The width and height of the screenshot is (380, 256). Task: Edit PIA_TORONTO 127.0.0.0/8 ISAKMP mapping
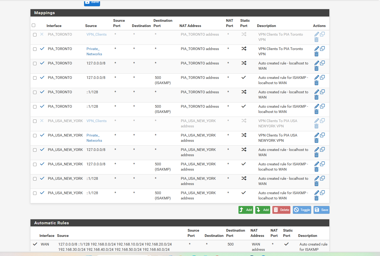317,78
